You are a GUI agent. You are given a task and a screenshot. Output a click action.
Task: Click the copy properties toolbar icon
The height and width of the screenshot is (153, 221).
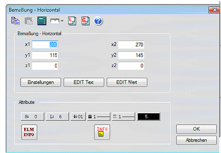[x=15, y=21]
